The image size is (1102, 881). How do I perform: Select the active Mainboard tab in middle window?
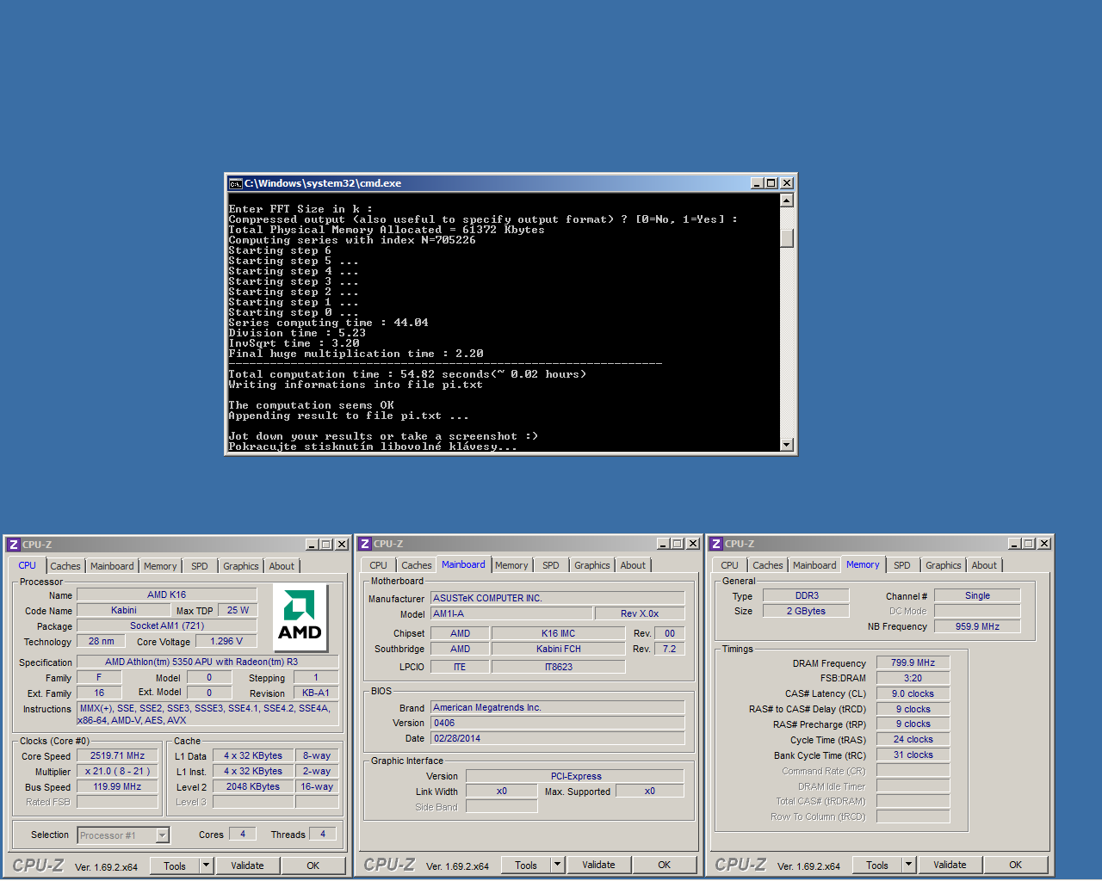click(463, 564)
